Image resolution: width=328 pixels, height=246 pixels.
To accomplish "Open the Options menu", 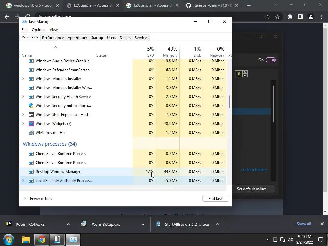I will click(x=38, y=30).
